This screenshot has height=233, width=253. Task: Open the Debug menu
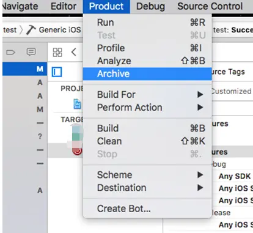pos(150,6)
